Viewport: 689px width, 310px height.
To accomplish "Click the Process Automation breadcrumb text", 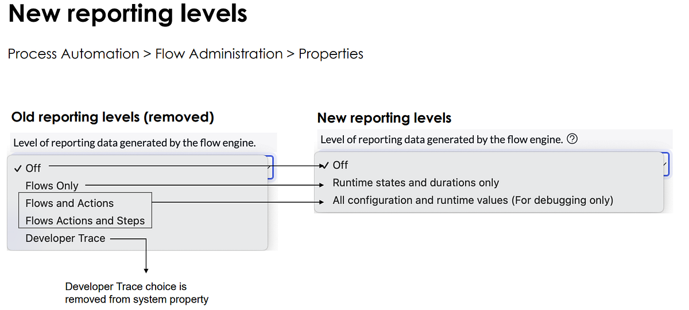I will click(73, 54).
